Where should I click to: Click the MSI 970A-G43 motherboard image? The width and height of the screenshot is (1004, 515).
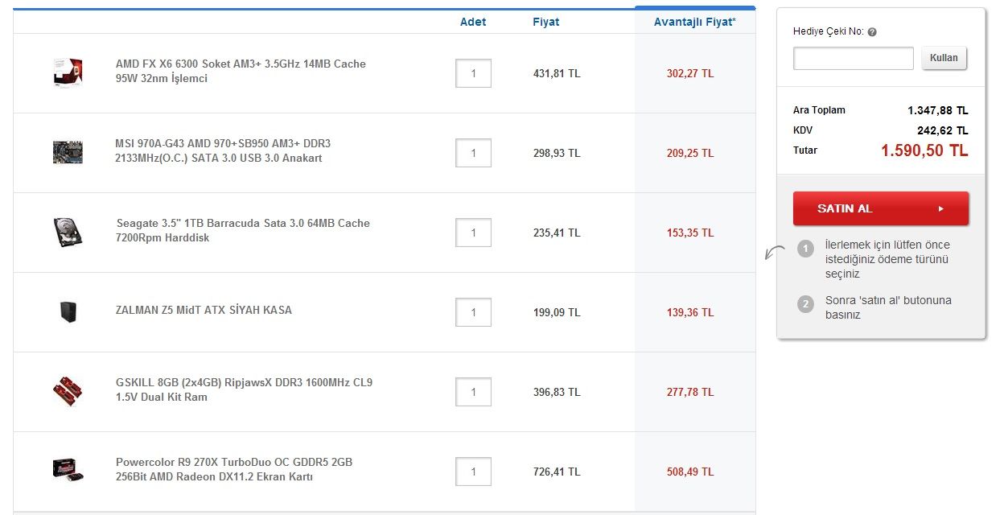click(68, 152)
